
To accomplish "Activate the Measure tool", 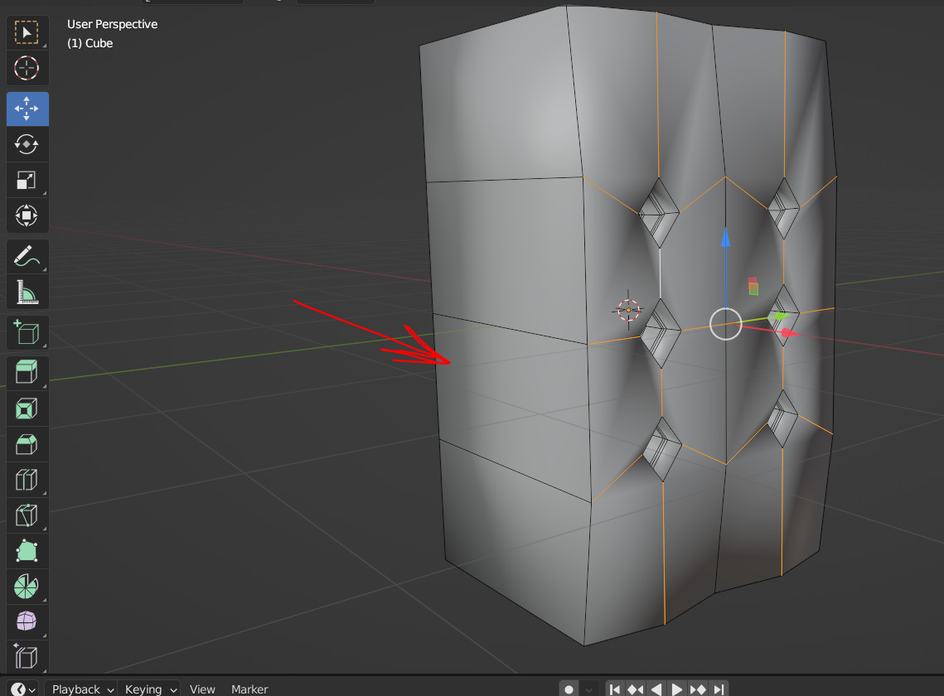I will [27, 291].
